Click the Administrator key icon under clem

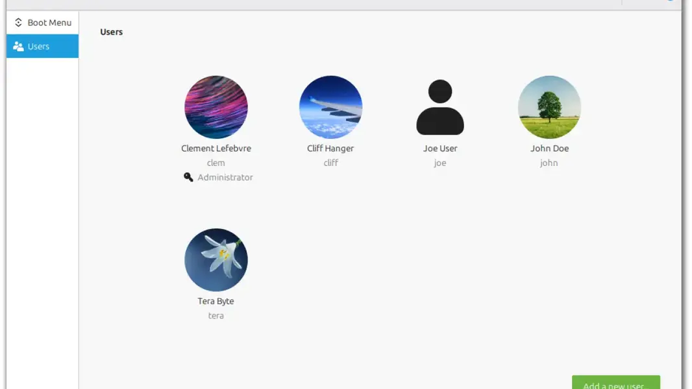[x=188, y=177]
